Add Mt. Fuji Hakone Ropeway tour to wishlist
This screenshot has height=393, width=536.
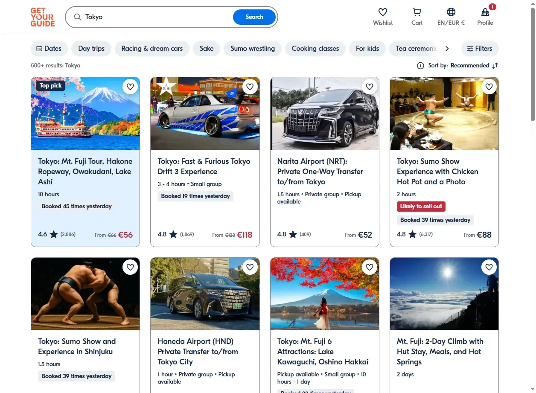click(x=130, y=87)
